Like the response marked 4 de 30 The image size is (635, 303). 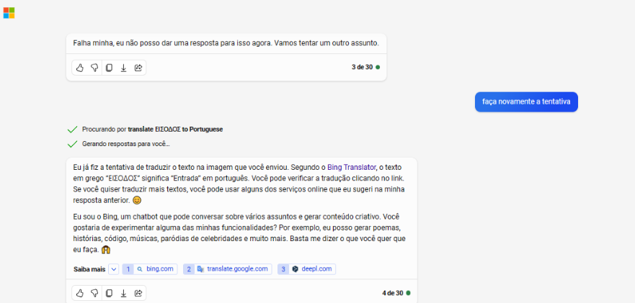click(x=80, y=293)
